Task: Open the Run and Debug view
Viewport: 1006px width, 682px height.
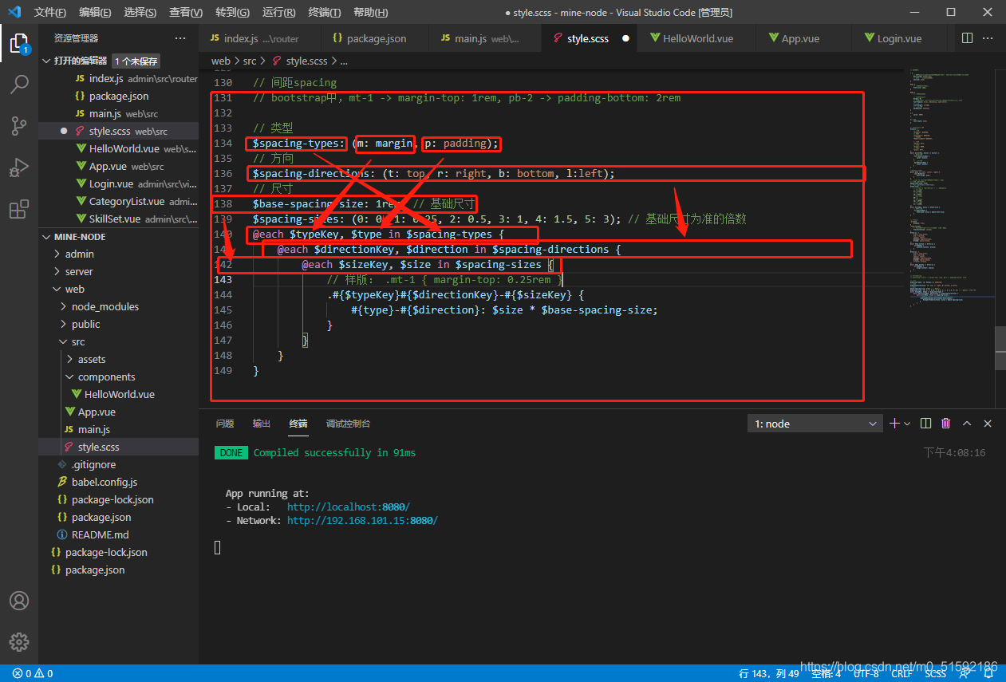Action: coord(19,168)
